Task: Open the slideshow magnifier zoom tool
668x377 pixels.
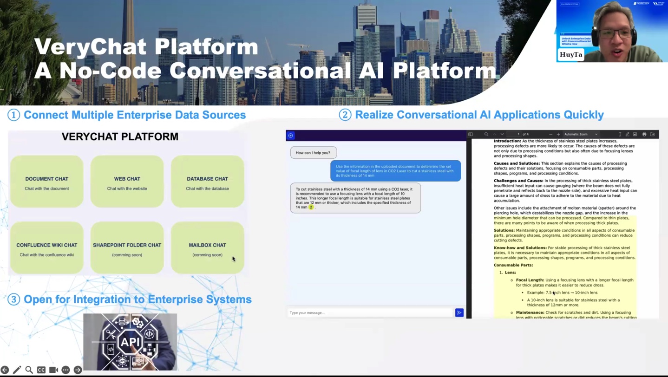Action: coord(29,370)
